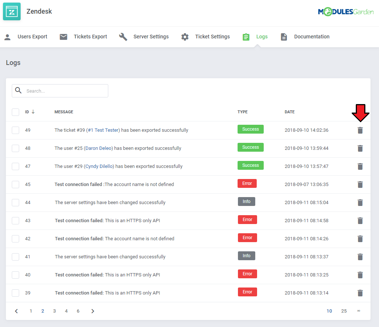Toggle the select-all checkbox in header

coord(15,112)
